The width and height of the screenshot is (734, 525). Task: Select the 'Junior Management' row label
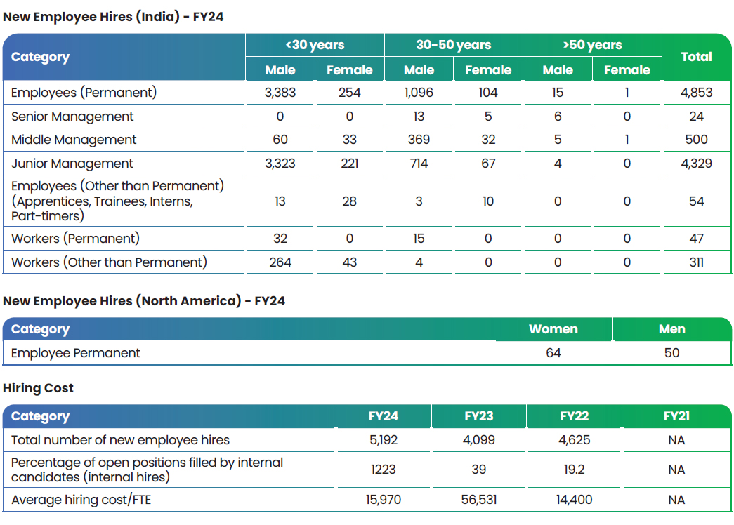72,164
